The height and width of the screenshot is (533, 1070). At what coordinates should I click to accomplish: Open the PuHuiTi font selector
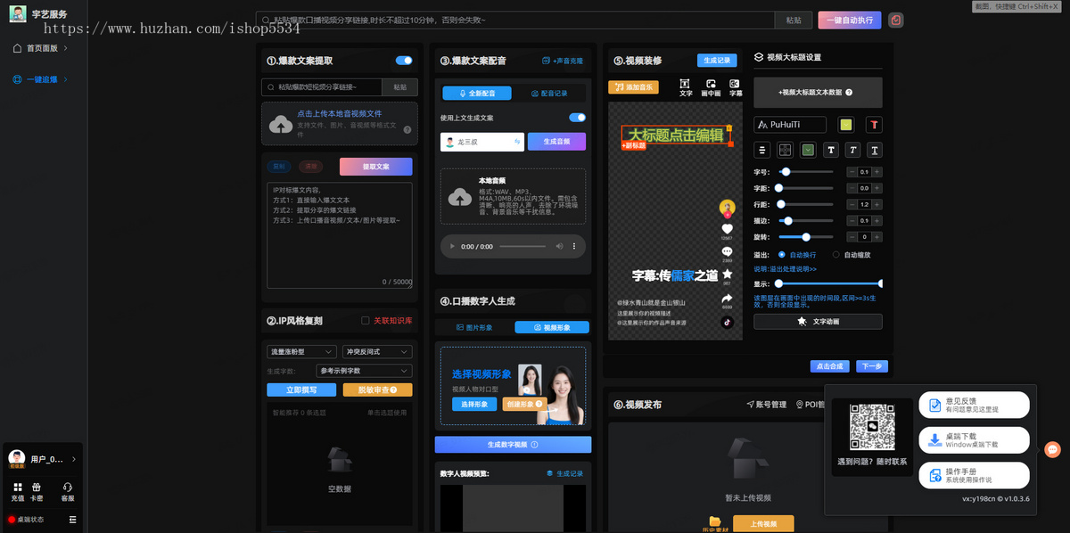click(x=790, y=125)
